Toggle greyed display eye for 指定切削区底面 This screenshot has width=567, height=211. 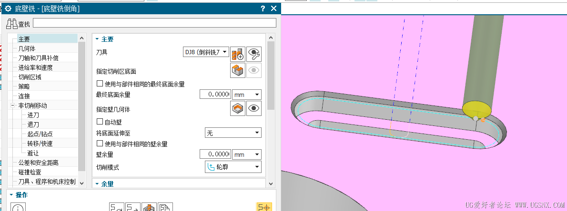(254, 70)
